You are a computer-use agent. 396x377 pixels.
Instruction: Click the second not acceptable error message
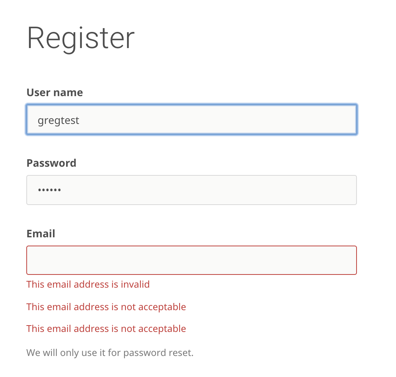point(106,307)
